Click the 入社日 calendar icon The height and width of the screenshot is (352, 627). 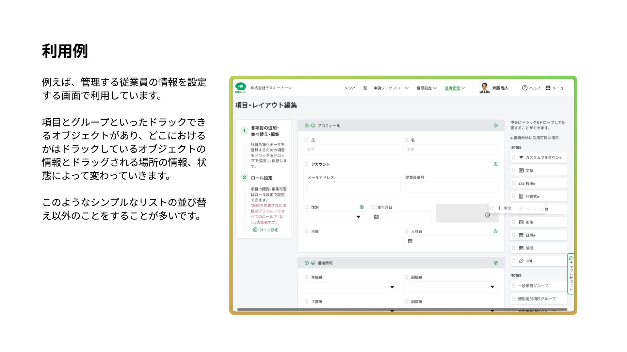410,241
